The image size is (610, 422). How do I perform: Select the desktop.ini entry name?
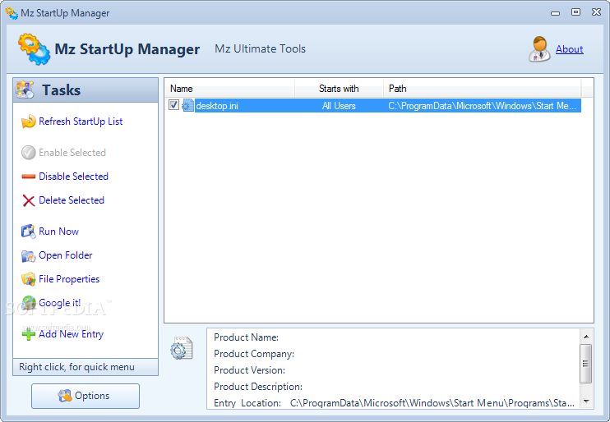point(217,106)
